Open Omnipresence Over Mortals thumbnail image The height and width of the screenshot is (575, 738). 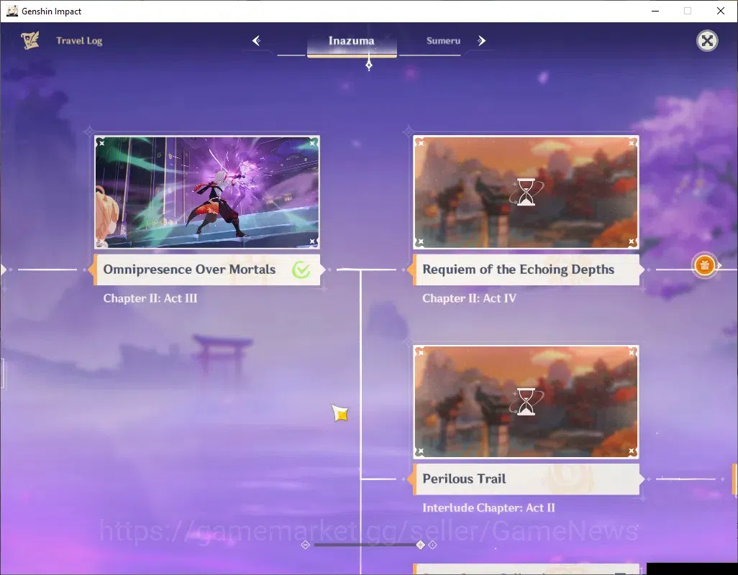tap(207, 193)
